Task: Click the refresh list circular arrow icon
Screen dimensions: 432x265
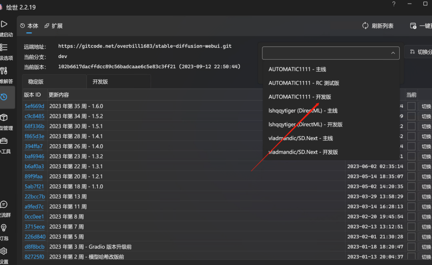Action: pos(365,26)
